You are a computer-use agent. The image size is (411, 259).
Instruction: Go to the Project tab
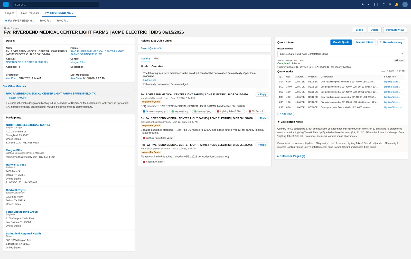(x=10, y=13)
